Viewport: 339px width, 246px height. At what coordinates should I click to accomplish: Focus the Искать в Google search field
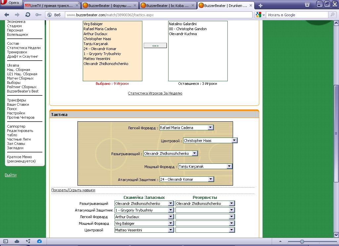tap(297, 15)
